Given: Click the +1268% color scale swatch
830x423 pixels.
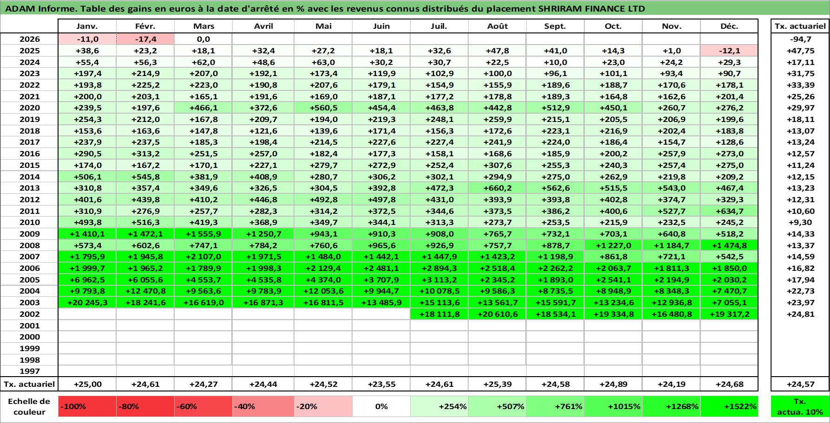Looking at the screenshot, I should point(672,406).
